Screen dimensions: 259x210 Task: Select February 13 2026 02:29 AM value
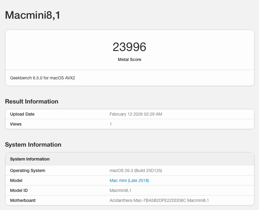tap(136, 114)
